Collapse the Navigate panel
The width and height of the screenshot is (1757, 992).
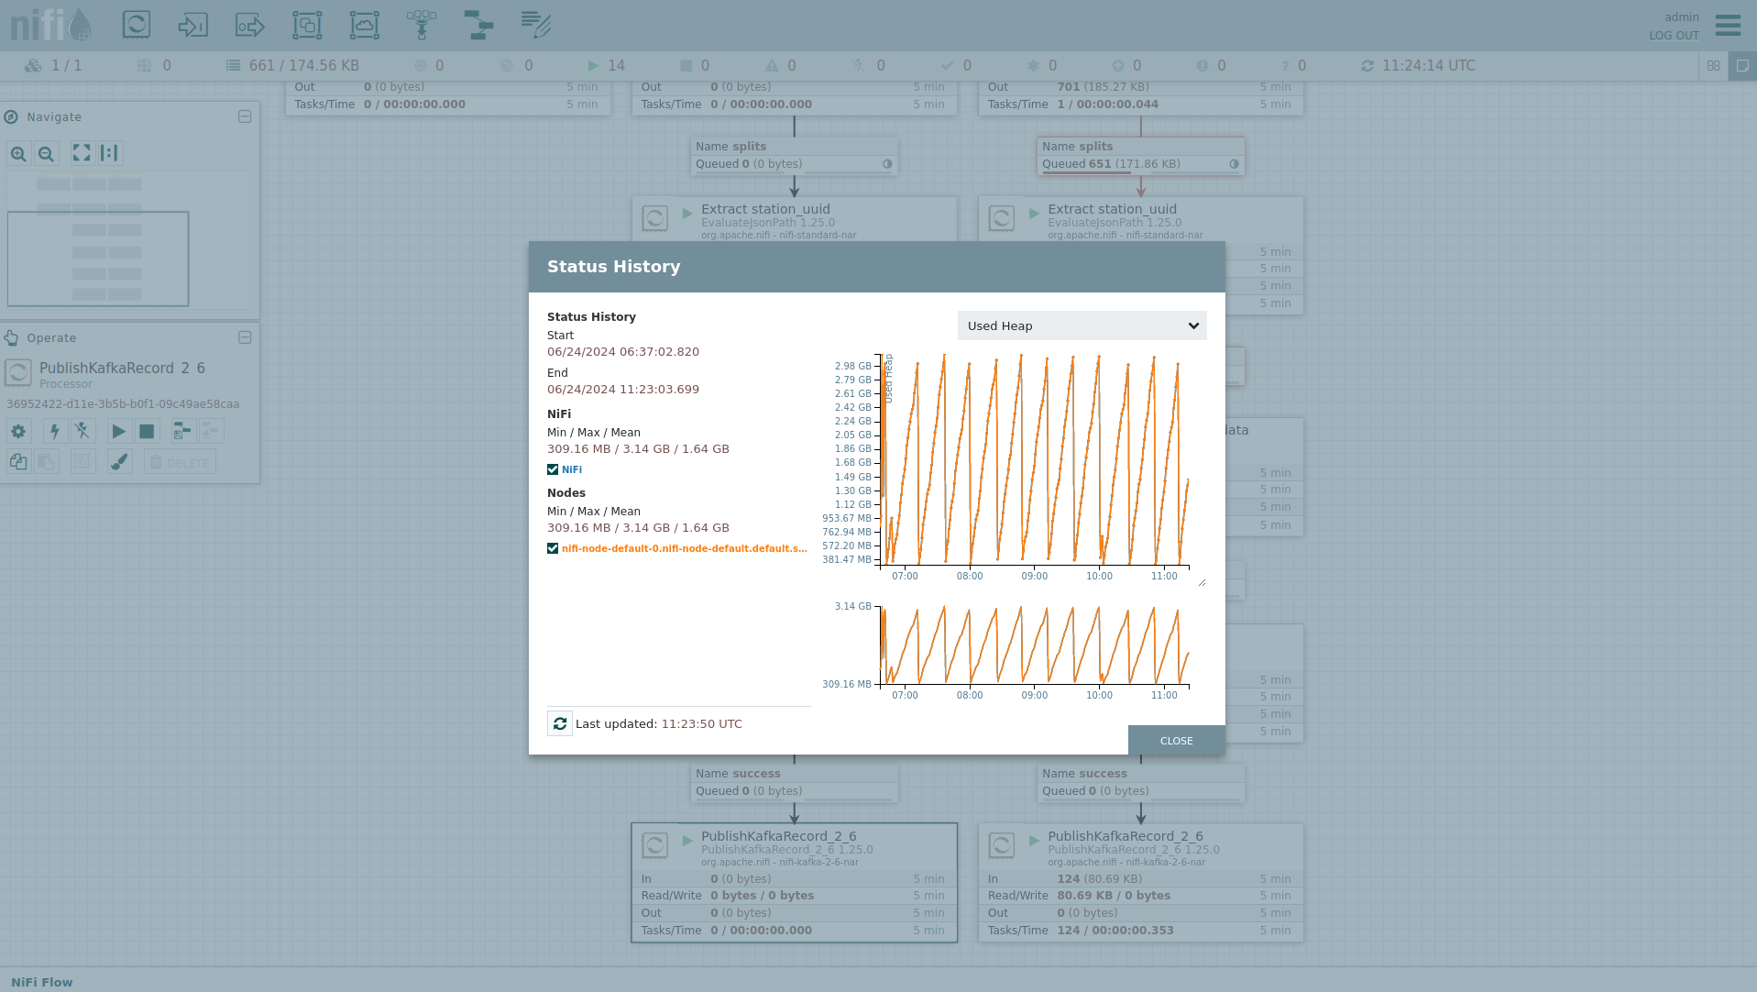pyautogui.click(x=245, y=116)
